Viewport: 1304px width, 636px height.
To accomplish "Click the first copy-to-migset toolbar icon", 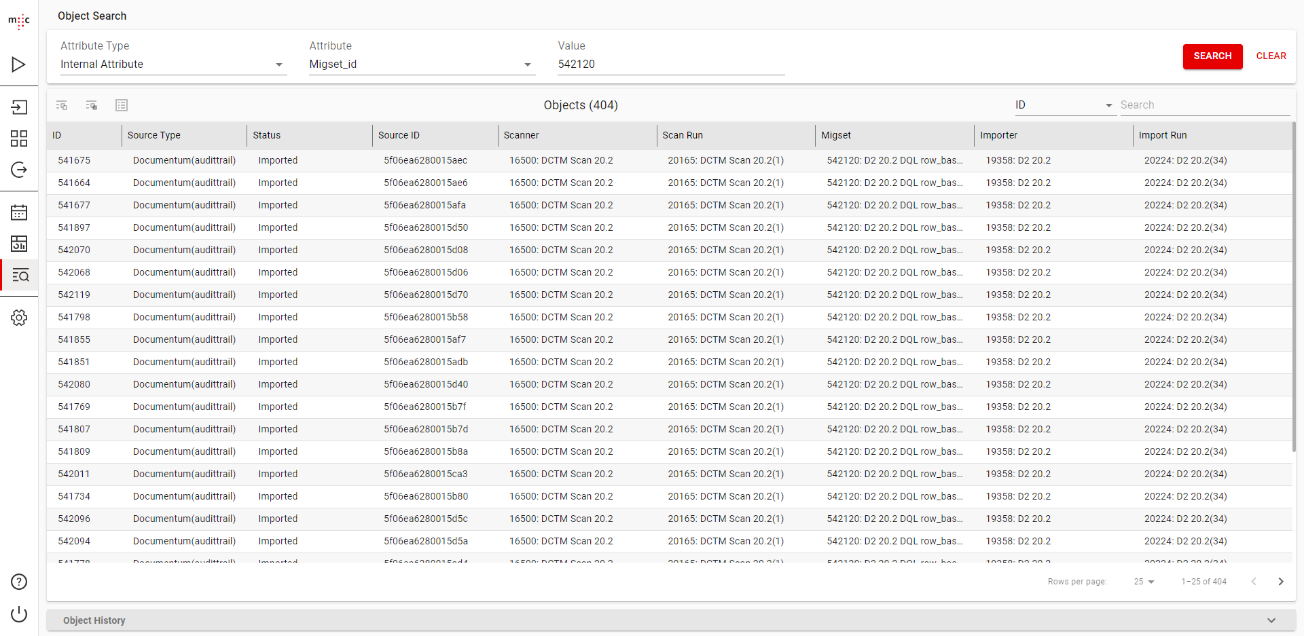I will [62, 105].
